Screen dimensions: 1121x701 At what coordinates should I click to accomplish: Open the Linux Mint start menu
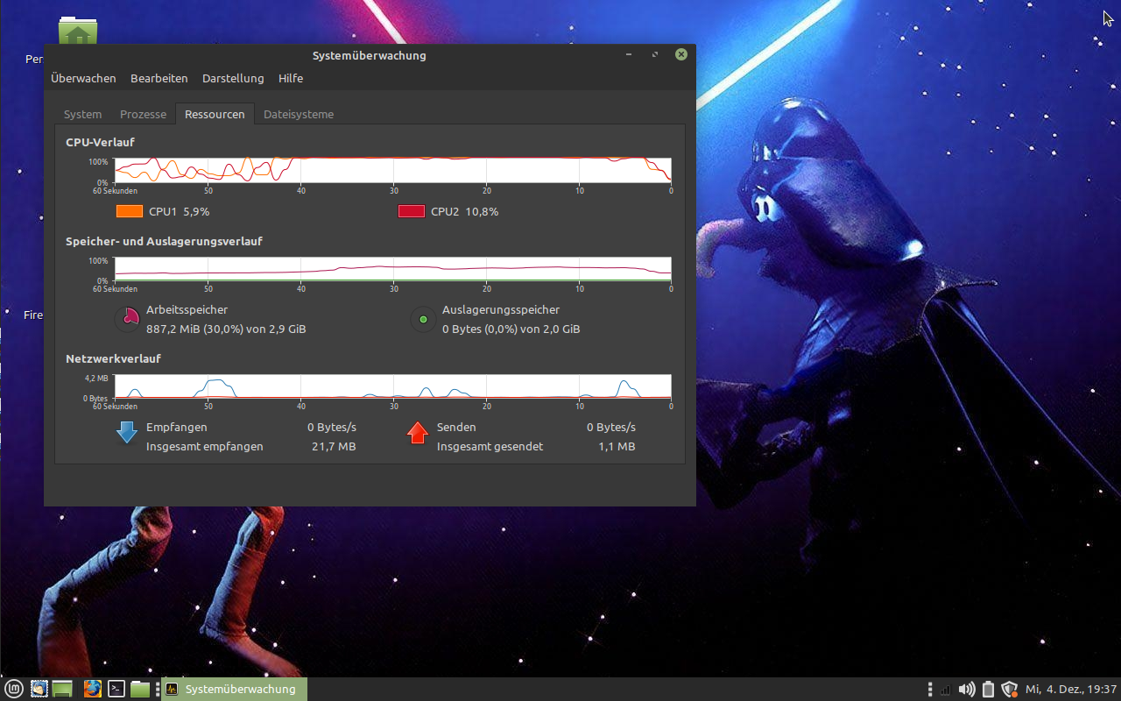click(13, 689)
